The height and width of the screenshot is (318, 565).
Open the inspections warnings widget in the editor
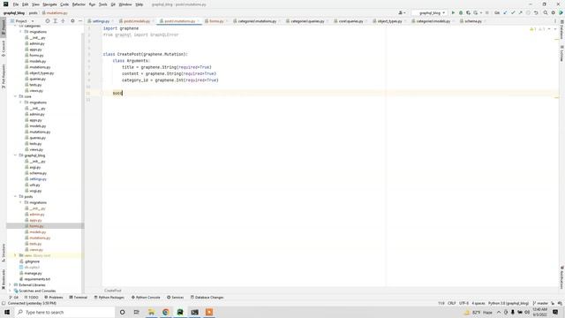(x=538, y=29)
